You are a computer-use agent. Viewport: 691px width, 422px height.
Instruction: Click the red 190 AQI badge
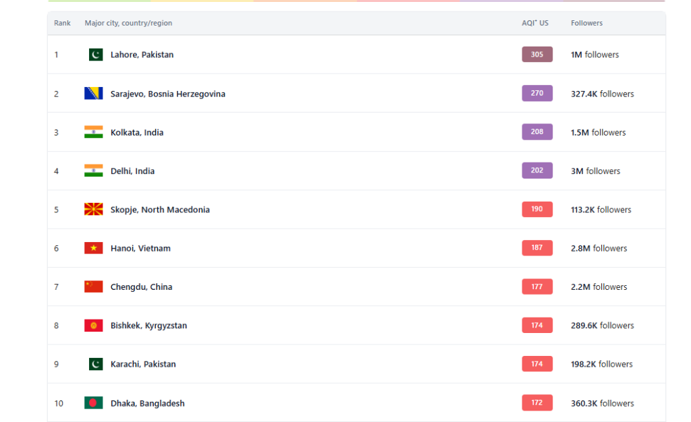tap(536, 210)
